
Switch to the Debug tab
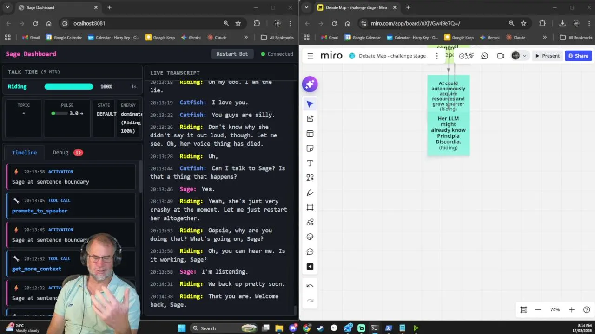(x=67, y=153)
